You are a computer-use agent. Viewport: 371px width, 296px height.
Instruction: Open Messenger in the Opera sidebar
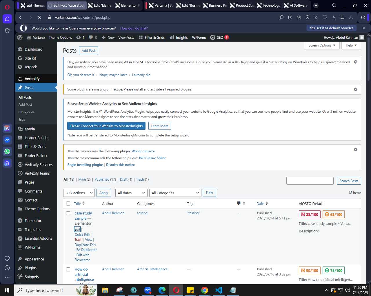tap(7, 140)
